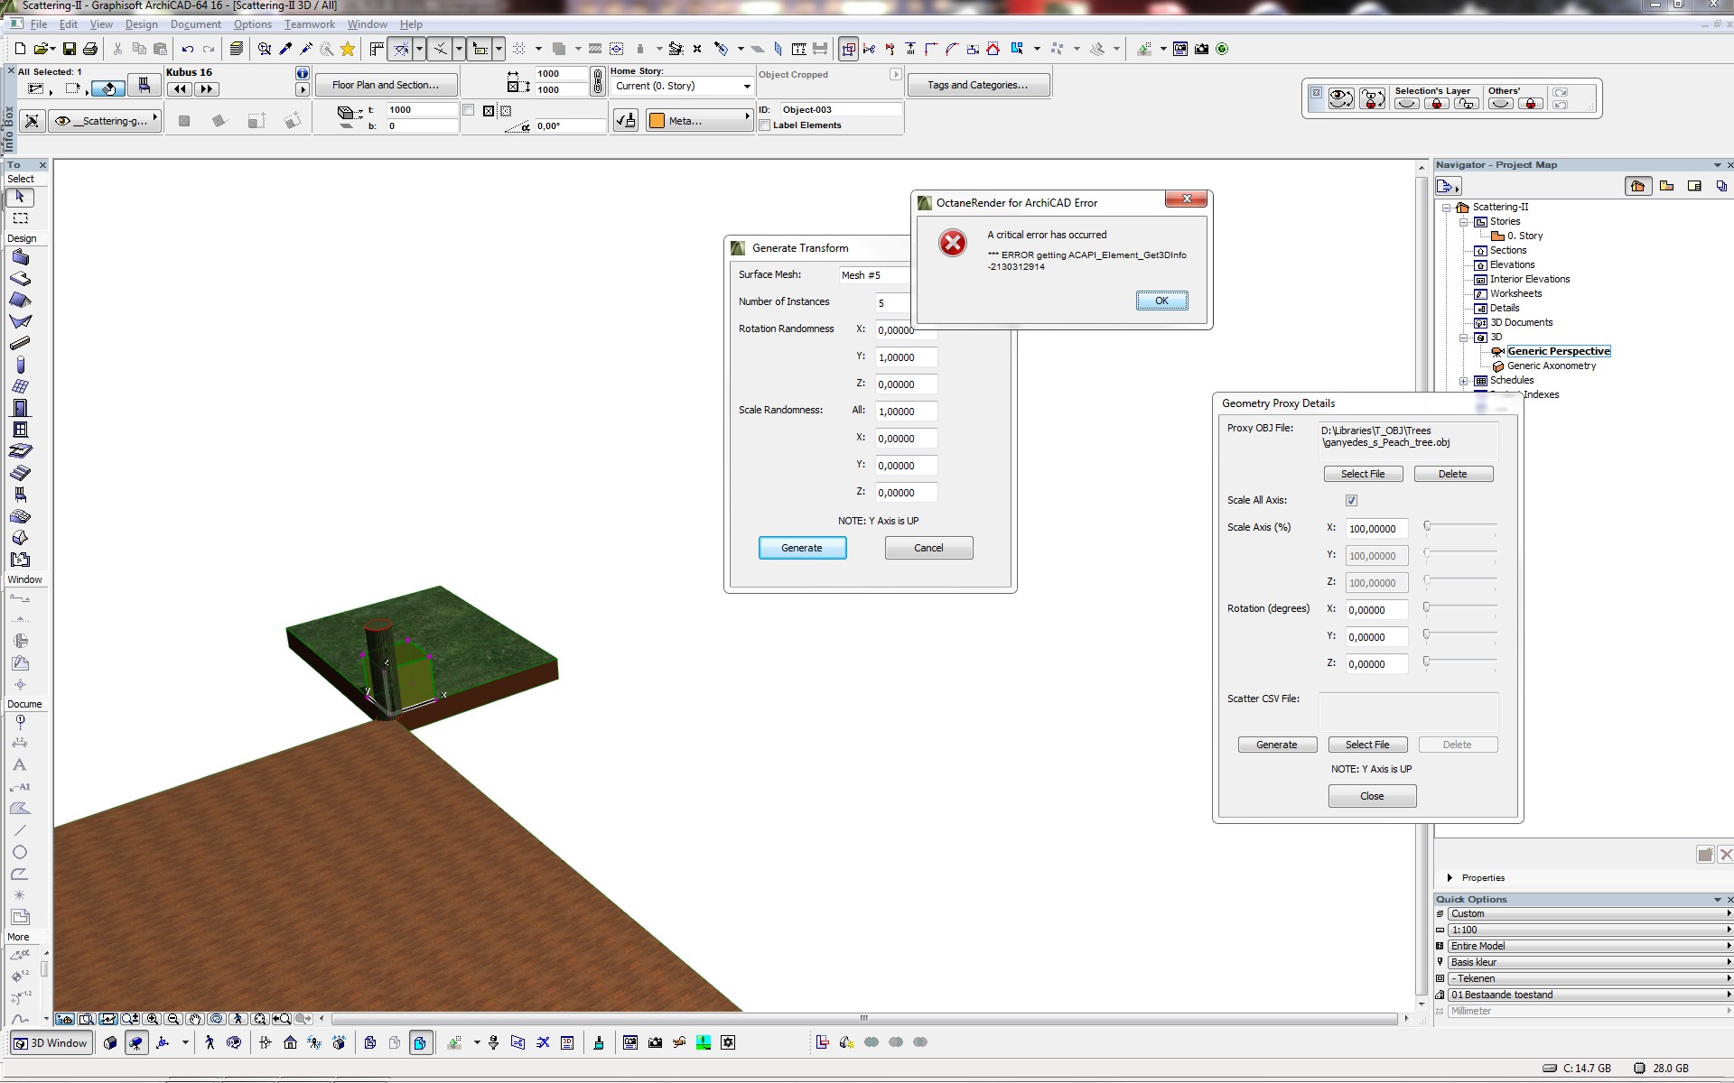The height and width of the screenshot is (1083, 1734).
Task: Toggle the Selection's Layer visibility eye
Action: 1406,104
